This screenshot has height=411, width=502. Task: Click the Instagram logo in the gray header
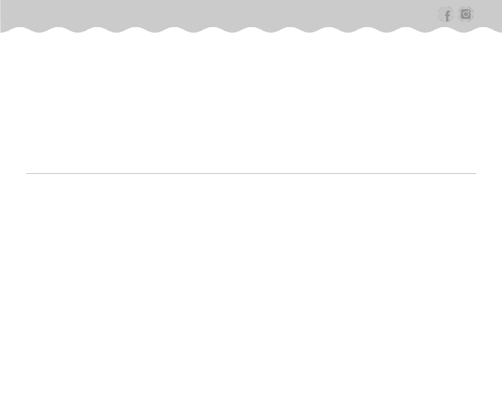coord(466,14)
